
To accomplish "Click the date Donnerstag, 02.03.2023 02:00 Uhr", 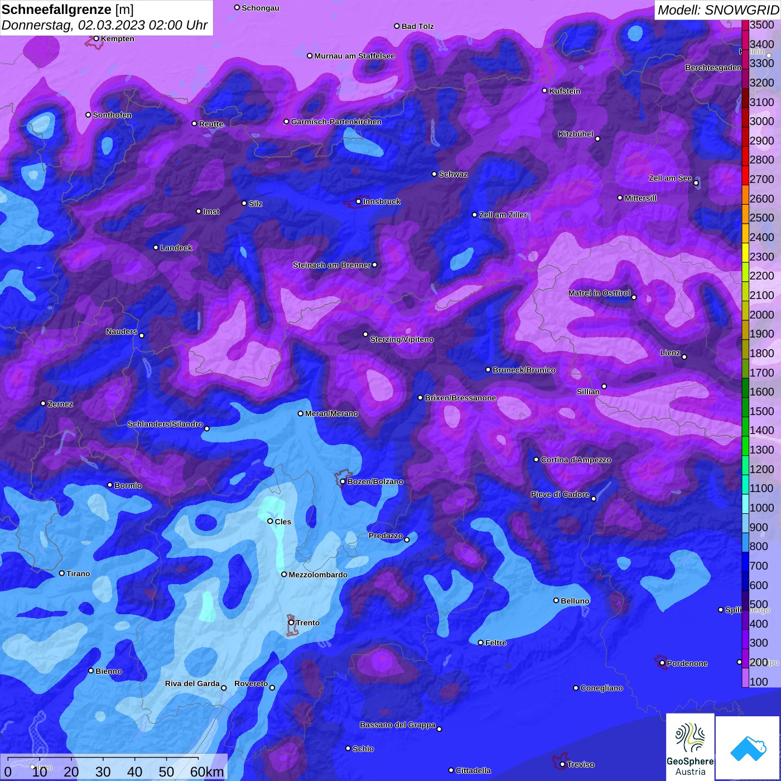I will click(x=104, y=25).
